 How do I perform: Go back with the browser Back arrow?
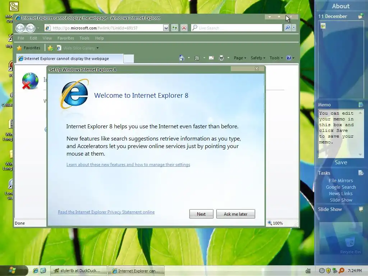point(20,28)
